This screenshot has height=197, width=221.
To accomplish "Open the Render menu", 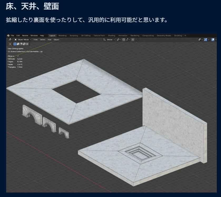I will [x=25, y=35].
